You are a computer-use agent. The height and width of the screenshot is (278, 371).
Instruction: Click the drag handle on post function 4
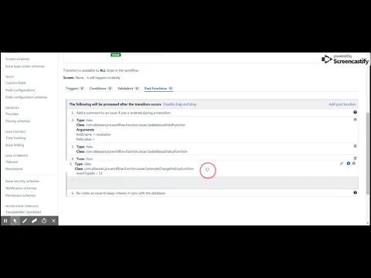coord(355,158)
